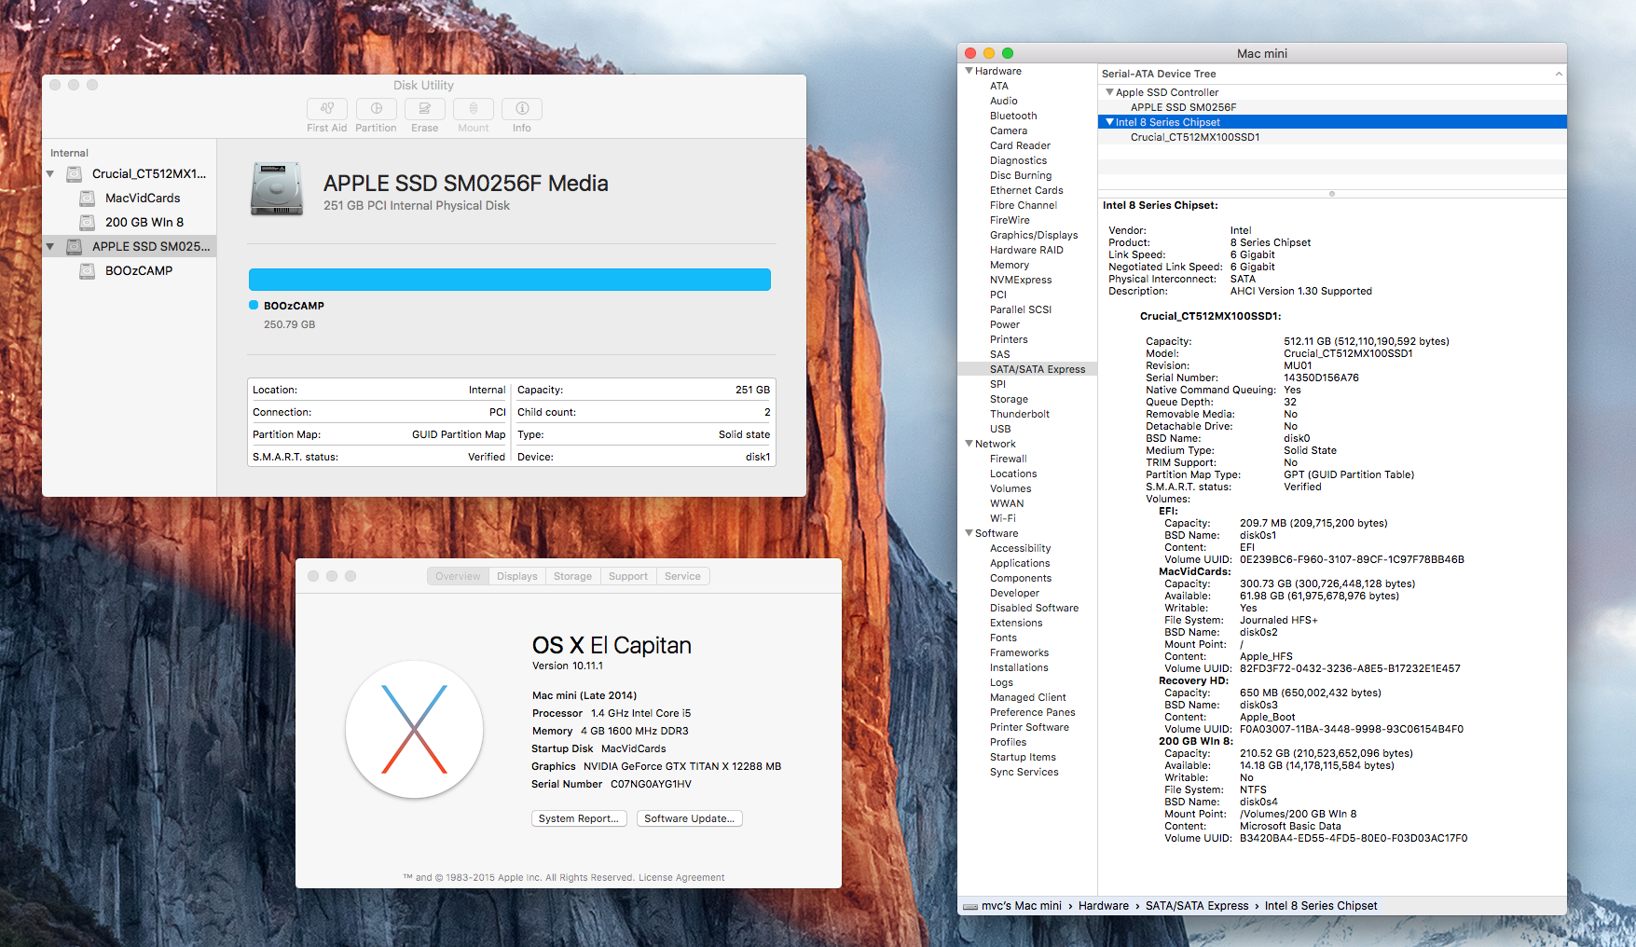The height and width of the screenshot is (947, 1636).
Task: Click the S.M.A.R.T. status Verified value in Disk Utility
Action: 487,457
